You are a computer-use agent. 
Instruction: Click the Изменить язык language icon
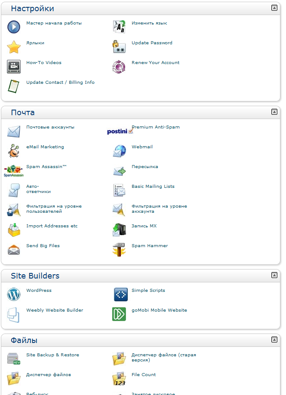click(119, 27)
